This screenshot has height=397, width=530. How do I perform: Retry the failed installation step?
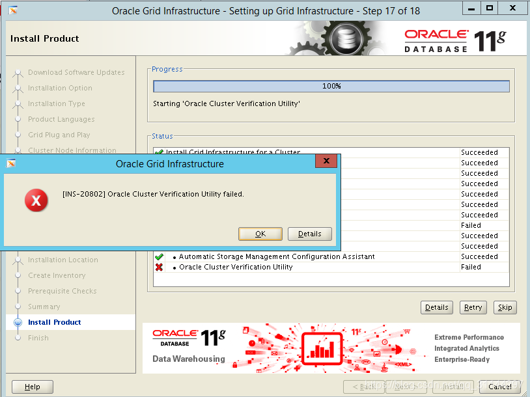[473, 307]
